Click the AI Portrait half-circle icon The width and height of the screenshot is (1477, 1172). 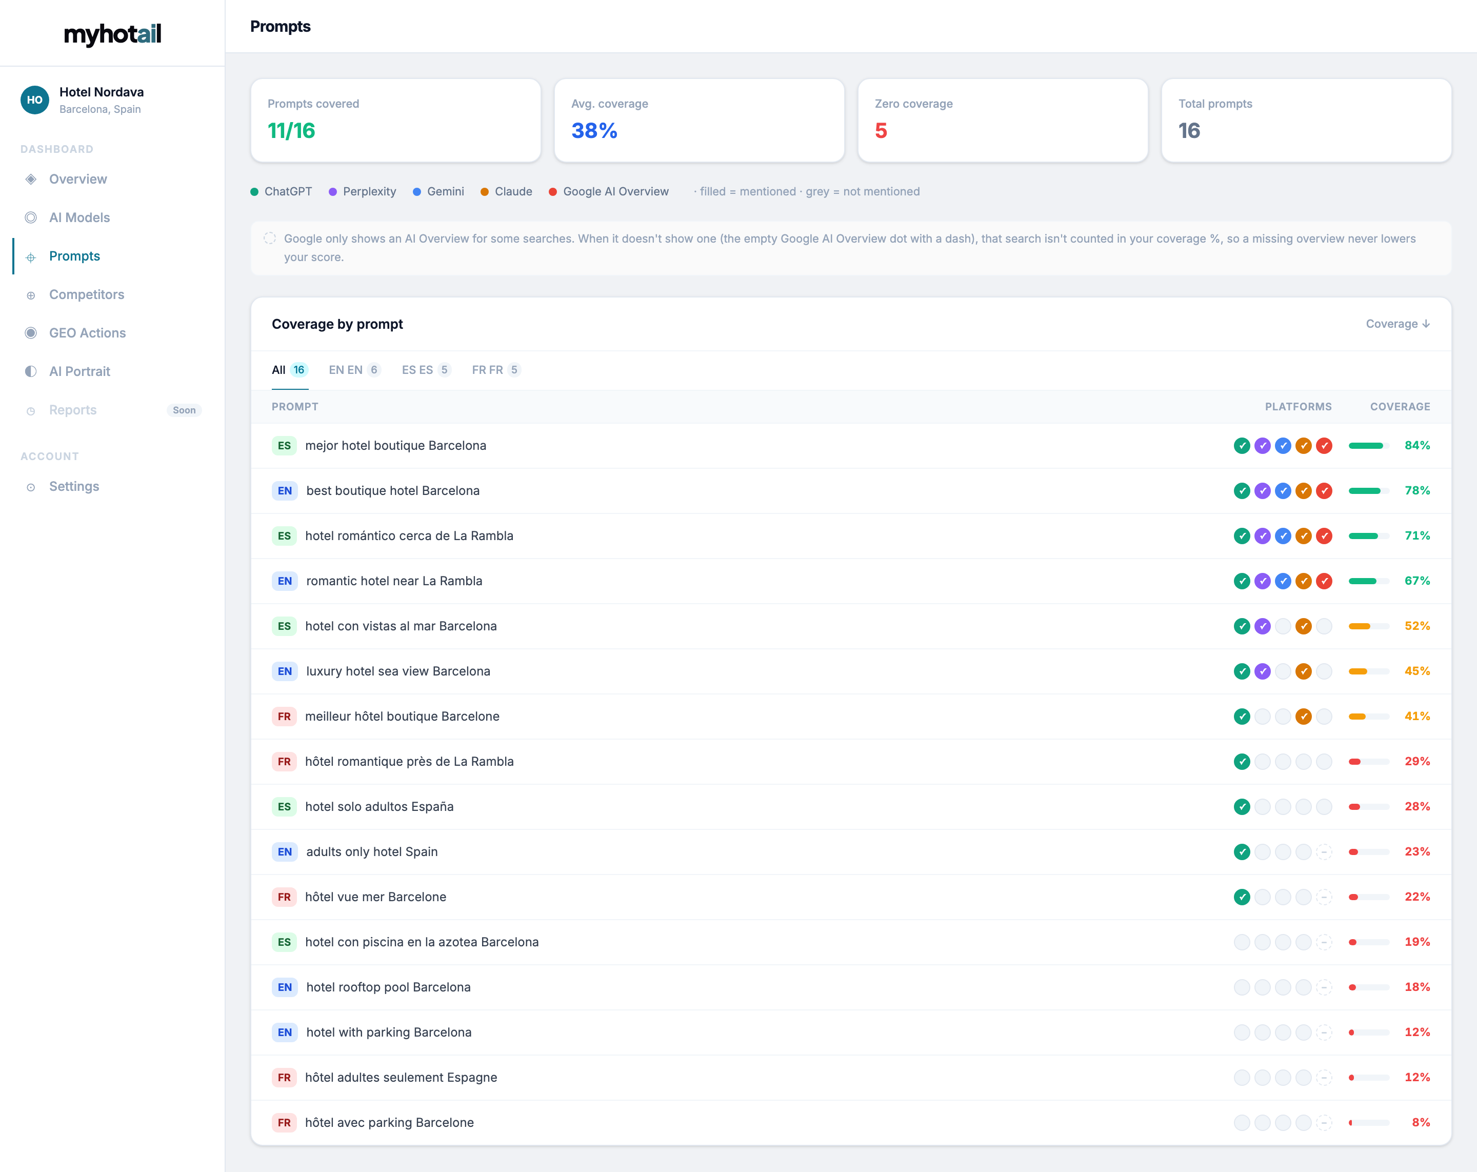pos(31,371)
